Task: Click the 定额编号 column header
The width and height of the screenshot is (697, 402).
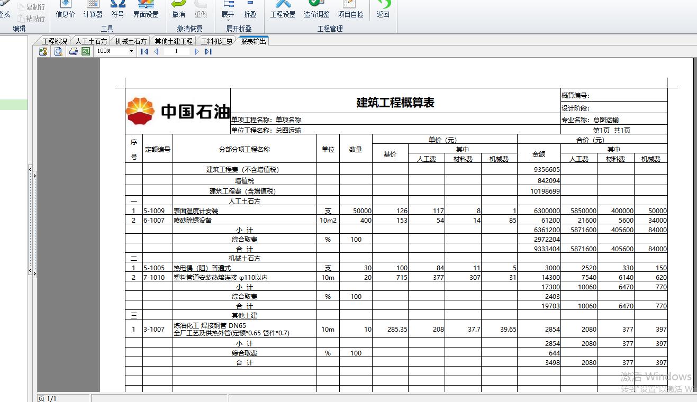Action: tap(158, 149)
